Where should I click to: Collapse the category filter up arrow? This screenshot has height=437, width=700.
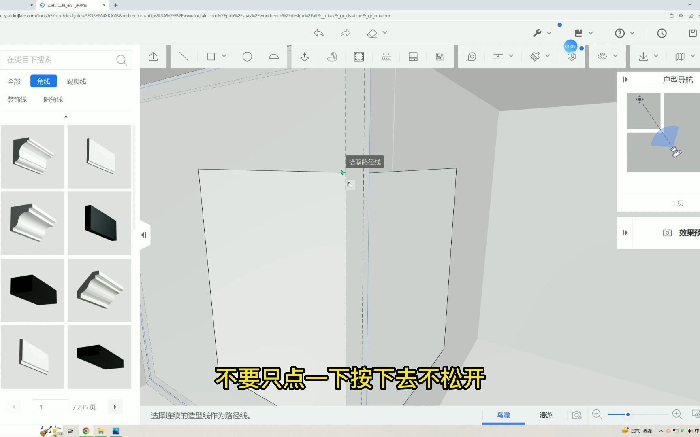click(66, 117)
